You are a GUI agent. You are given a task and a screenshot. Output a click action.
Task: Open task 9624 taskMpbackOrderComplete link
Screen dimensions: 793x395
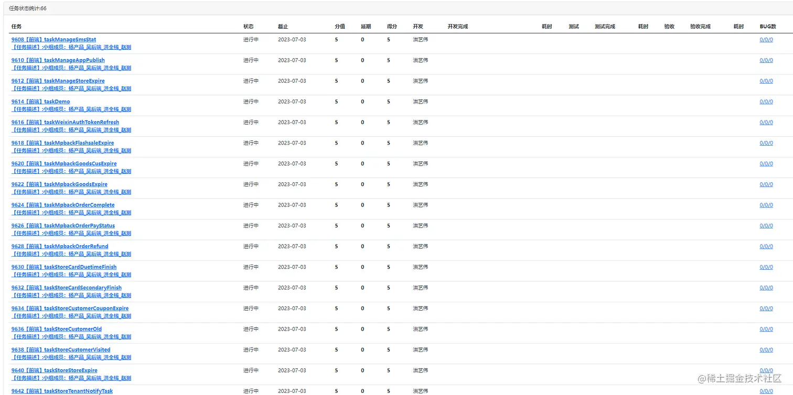click(63, 205)
